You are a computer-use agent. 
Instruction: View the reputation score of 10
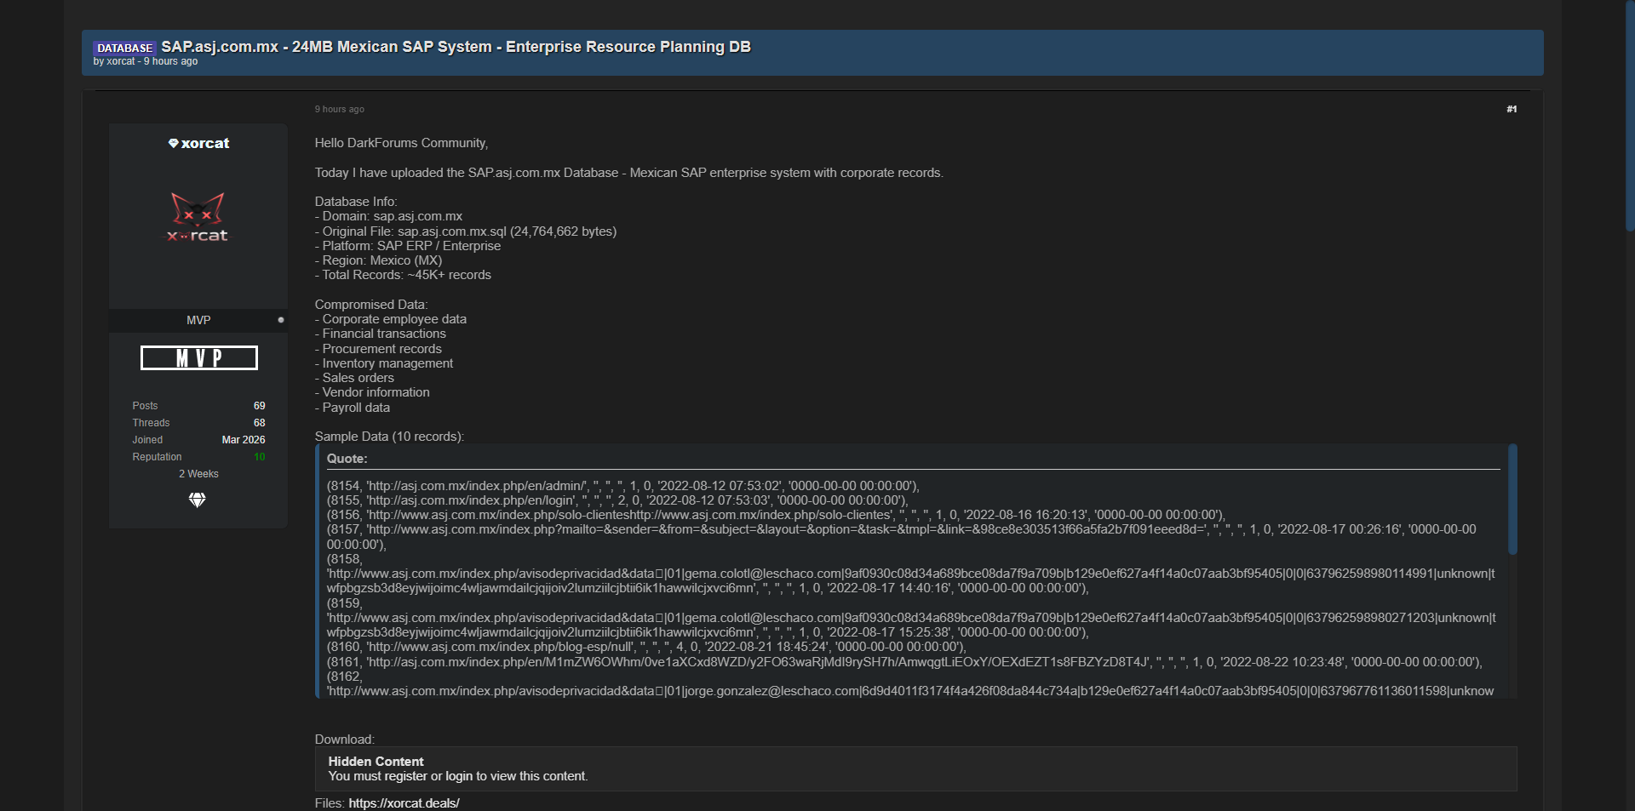point(259,457)
